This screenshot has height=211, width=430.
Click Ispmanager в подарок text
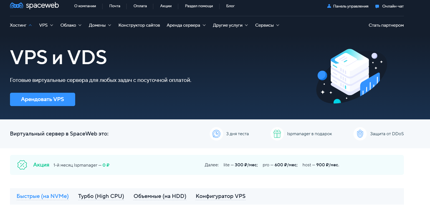(x=310, y=134)
